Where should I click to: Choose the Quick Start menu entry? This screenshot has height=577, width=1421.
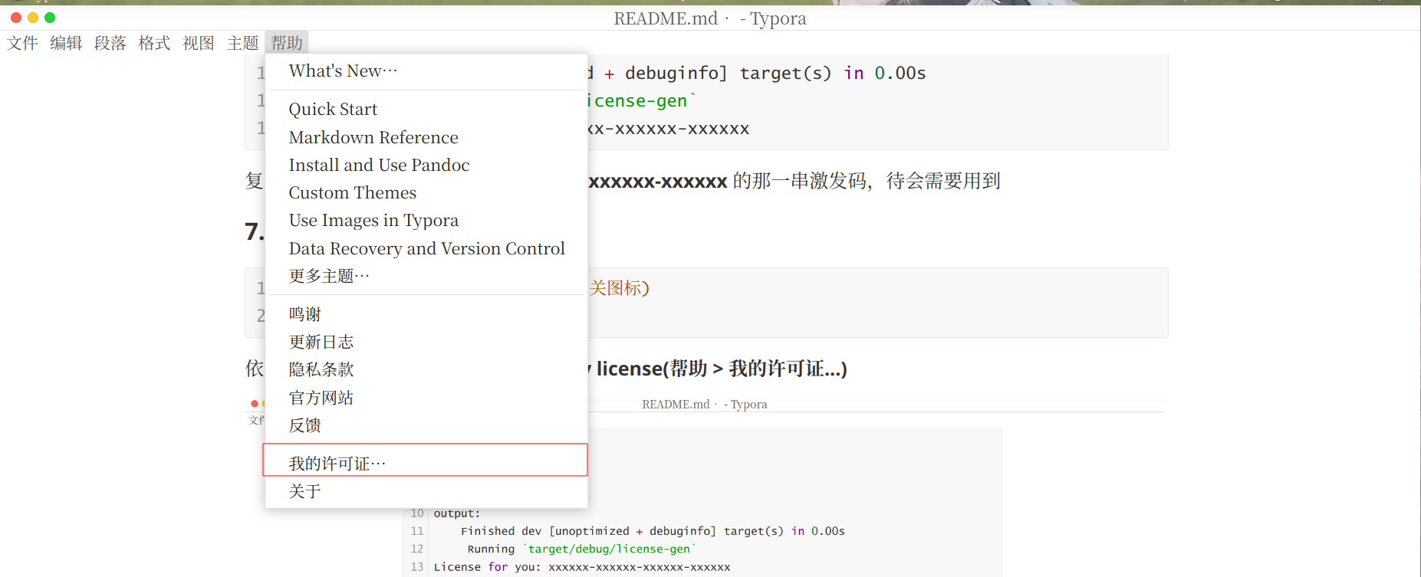point(333,110)
